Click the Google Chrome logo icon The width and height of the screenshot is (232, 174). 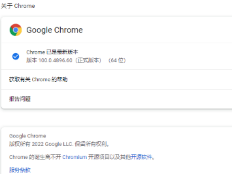[16, 30]
